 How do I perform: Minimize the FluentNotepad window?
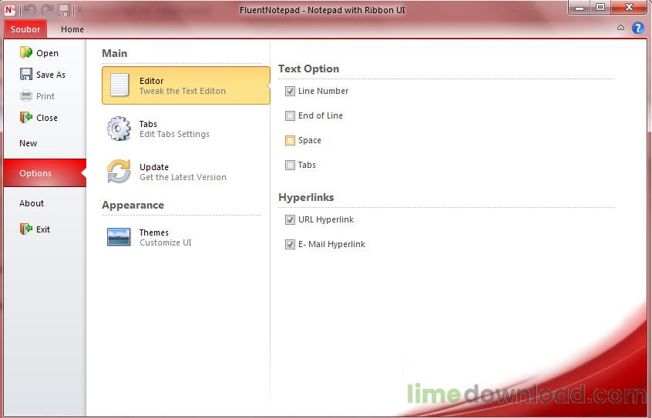coord(580,8)
